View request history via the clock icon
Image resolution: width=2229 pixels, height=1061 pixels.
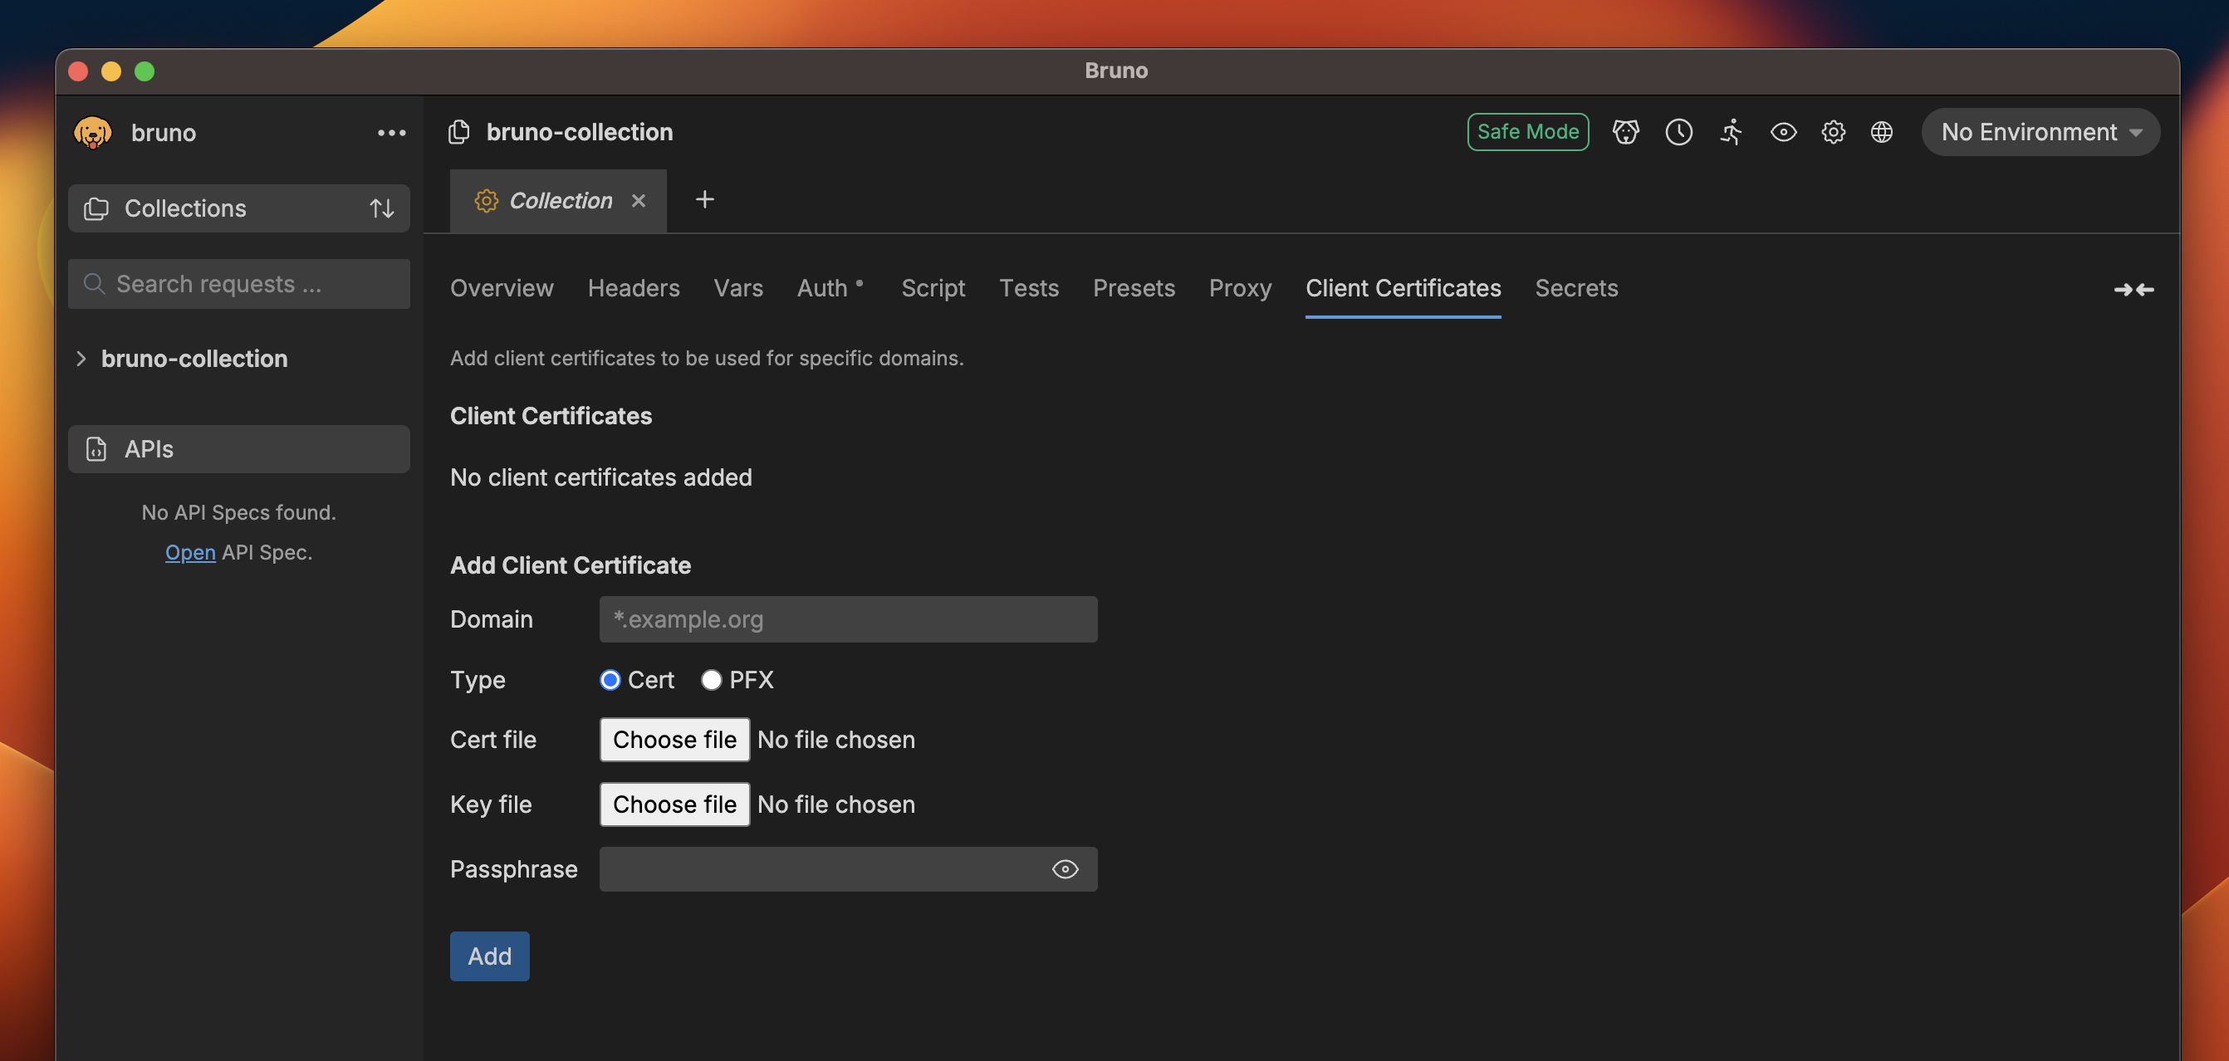[x=1678, y=131]
